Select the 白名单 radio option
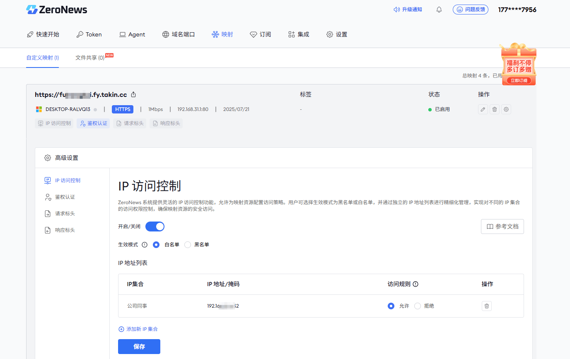Viewport: 570px width, 359px height. pos(156,245)
